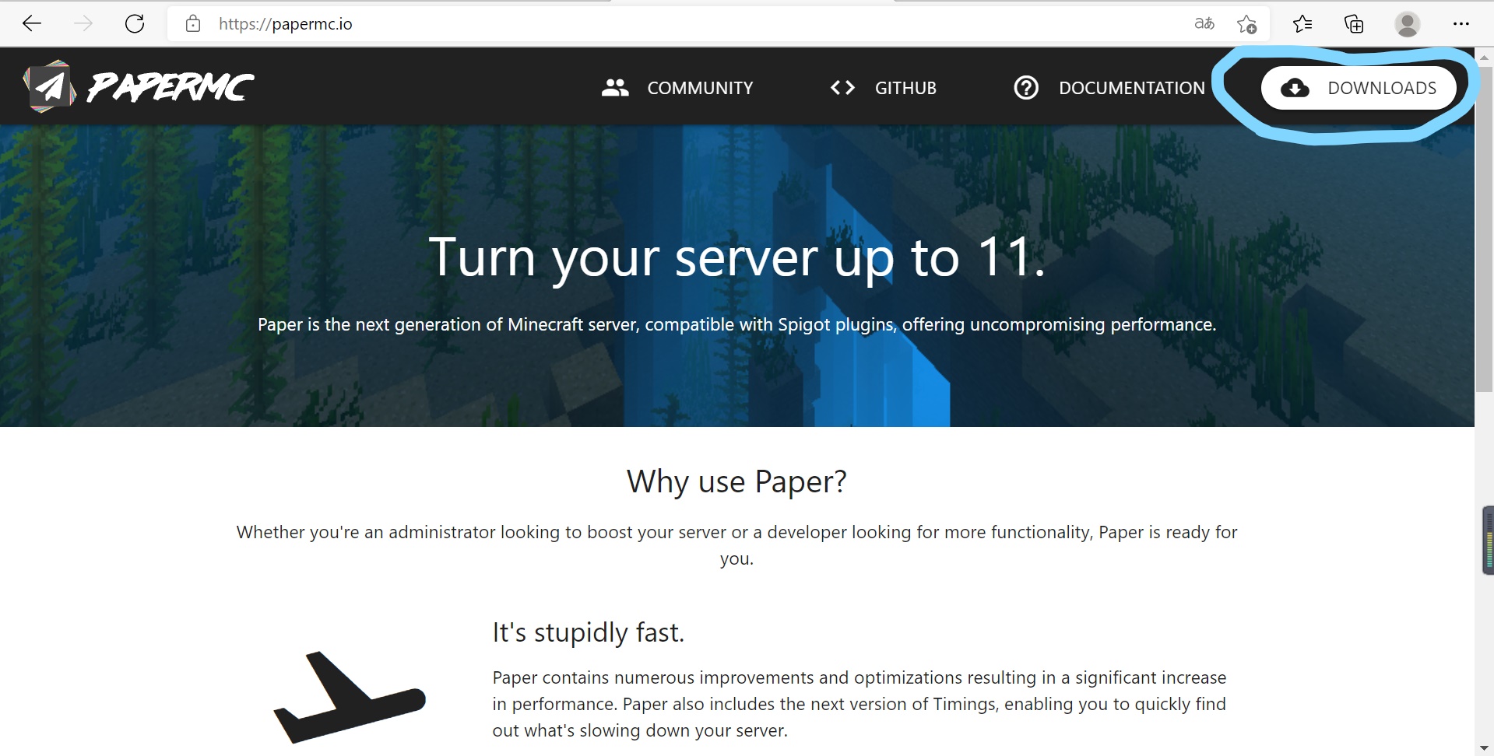Click the airplane illustration icon
The width and height of the screenshot is (1494, 756).
tap(350, 698)
